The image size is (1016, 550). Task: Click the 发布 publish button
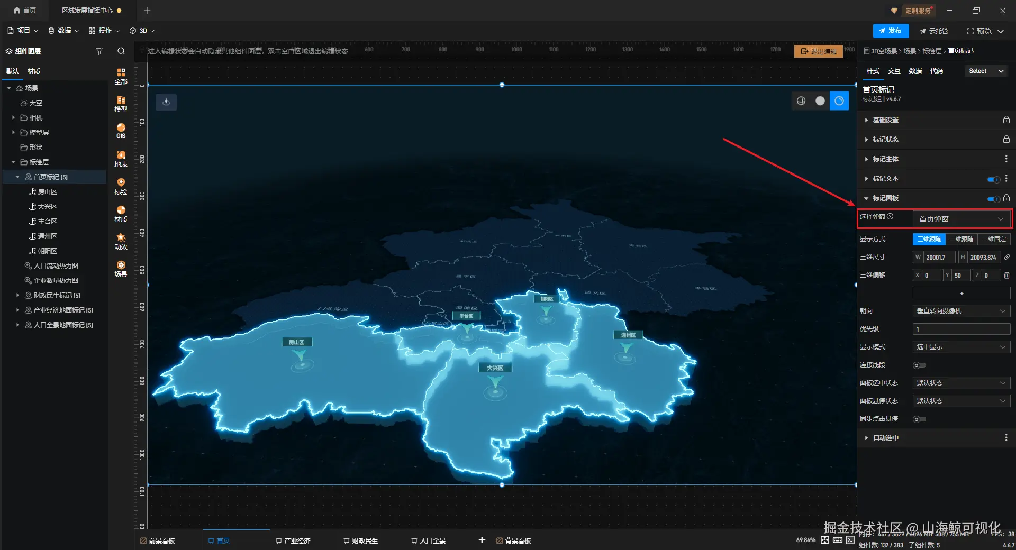891,31
